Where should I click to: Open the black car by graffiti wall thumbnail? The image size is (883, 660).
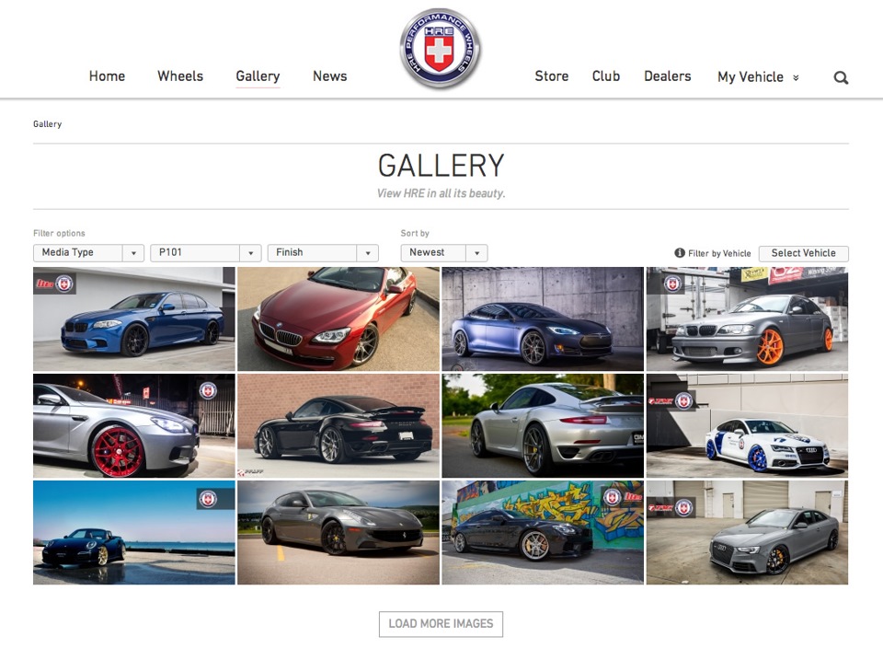(x=543, y=533)
